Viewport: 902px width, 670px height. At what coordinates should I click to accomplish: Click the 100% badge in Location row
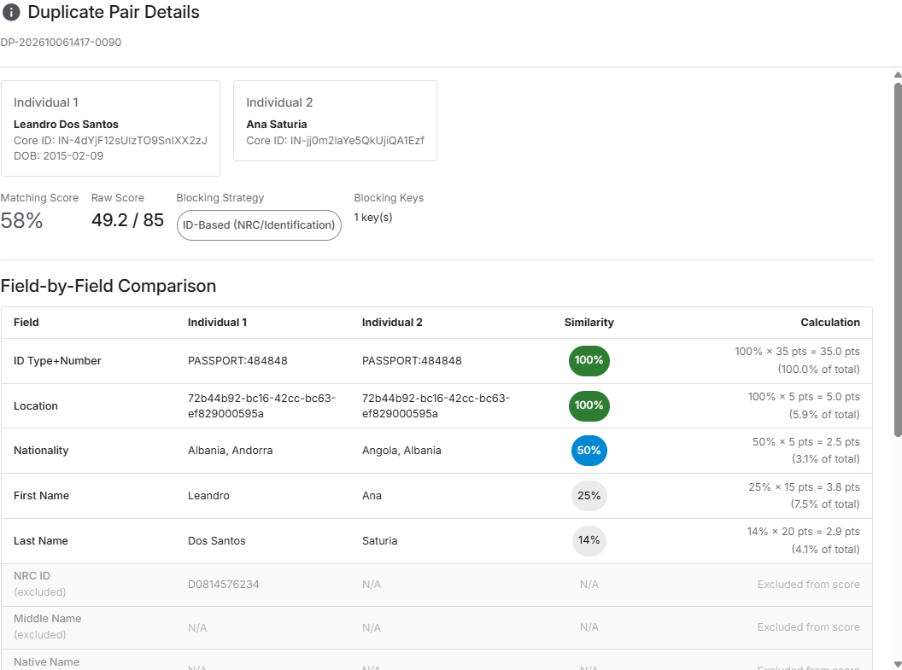pyautogui.click(x=589, y=405)
